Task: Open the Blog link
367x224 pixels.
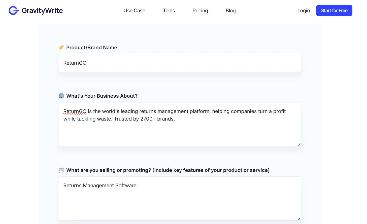Action: (230, 11)
